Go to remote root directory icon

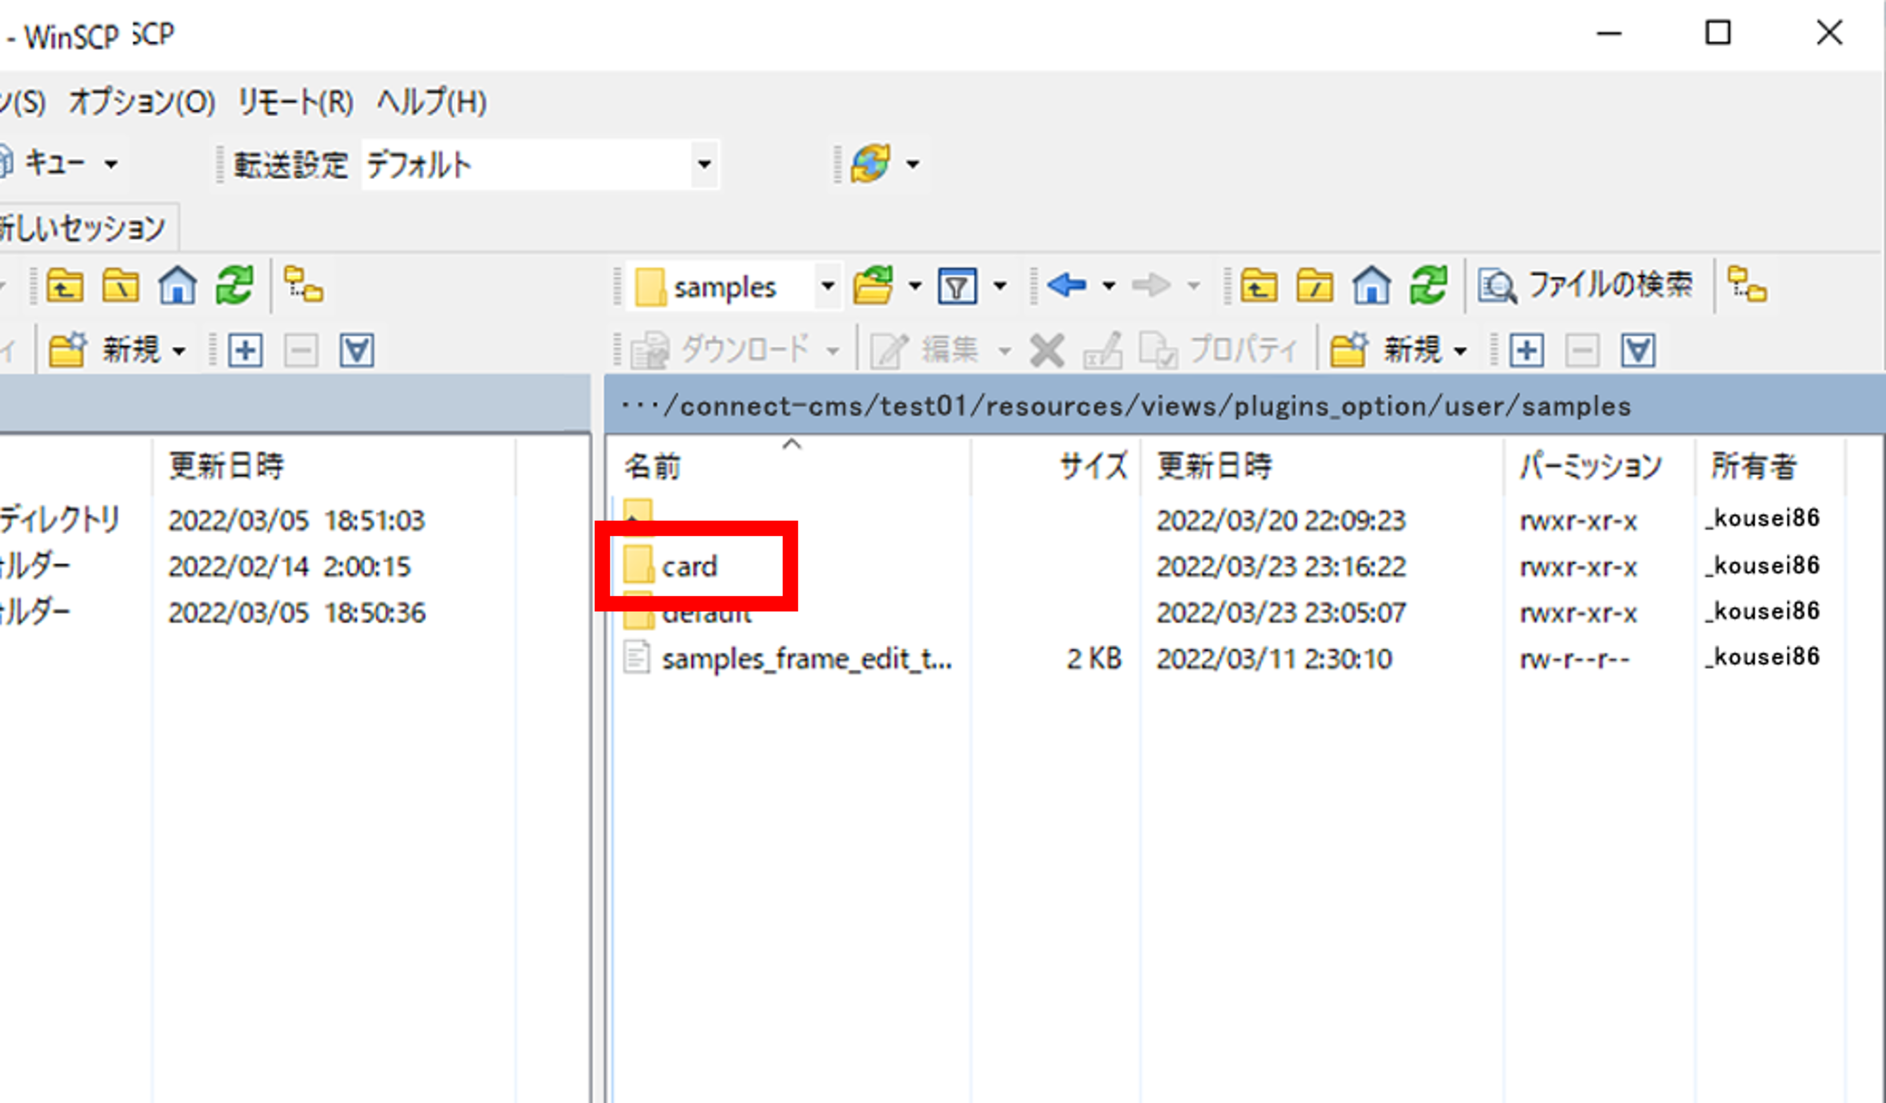[1315, 286]
